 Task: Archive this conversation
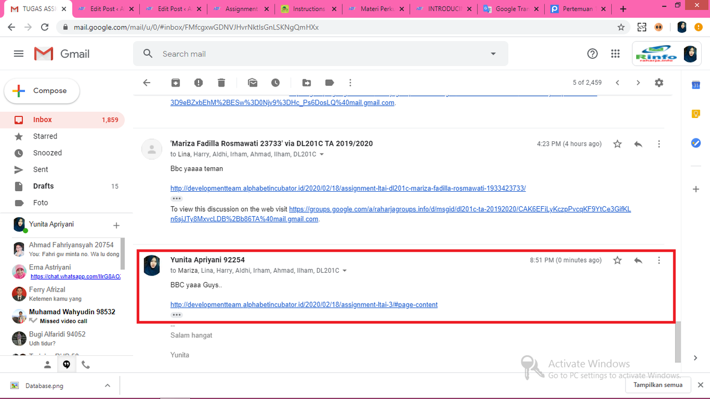(x=175, y=83)
